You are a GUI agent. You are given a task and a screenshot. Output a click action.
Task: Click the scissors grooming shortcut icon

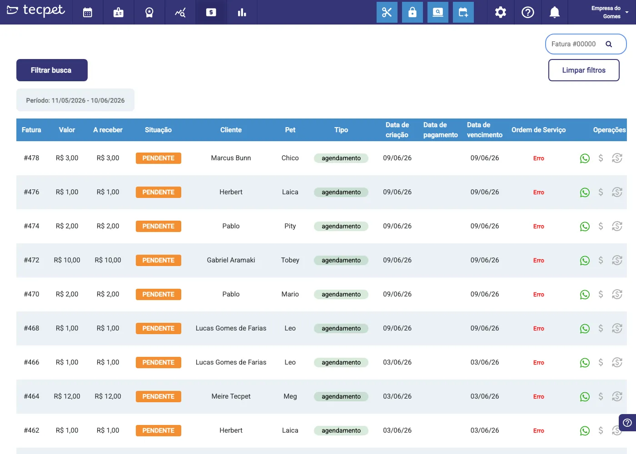point(387,12)
